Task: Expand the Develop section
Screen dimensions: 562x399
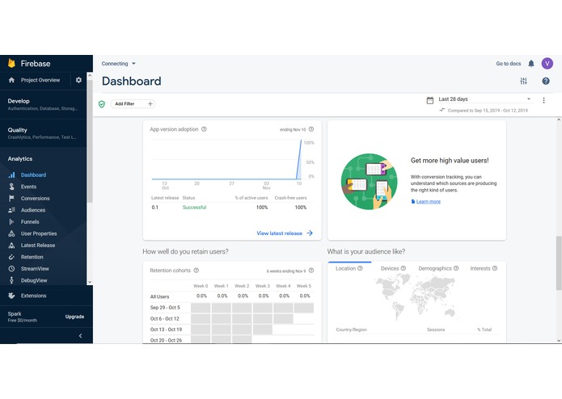Action: (x=43, y=104)
